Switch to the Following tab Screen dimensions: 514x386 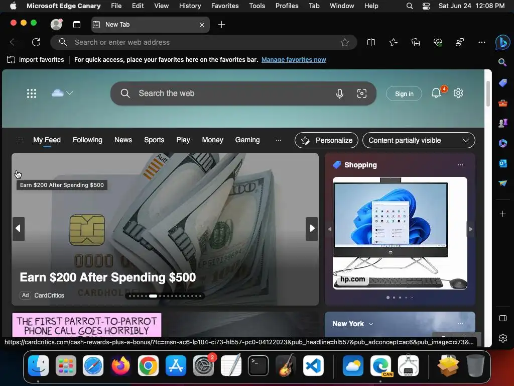[x=87, y=140]
